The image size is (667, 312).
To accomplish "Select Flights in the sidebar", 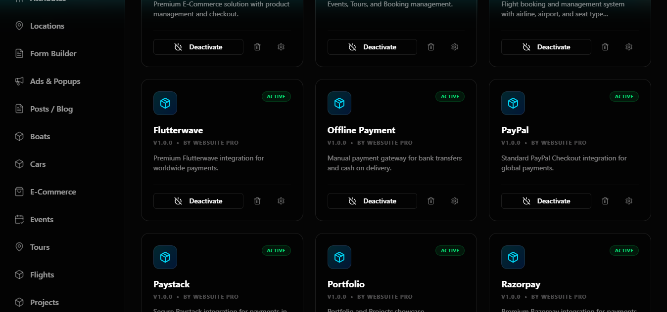I will 42,274.
